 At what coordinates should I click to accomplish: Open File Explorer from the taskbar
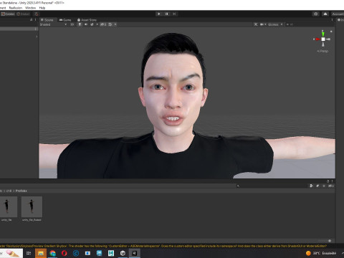tap(41, 253)
